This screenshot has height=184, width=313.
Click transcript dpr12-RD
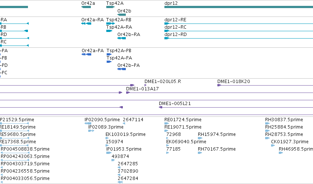tap(239, 38)
